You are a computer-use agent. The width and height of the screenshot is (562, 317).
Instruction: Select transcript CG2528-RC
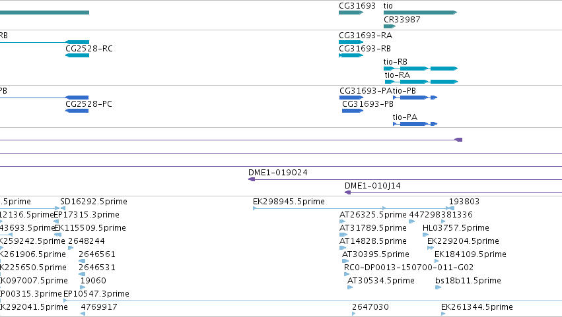tap(89, 49)
